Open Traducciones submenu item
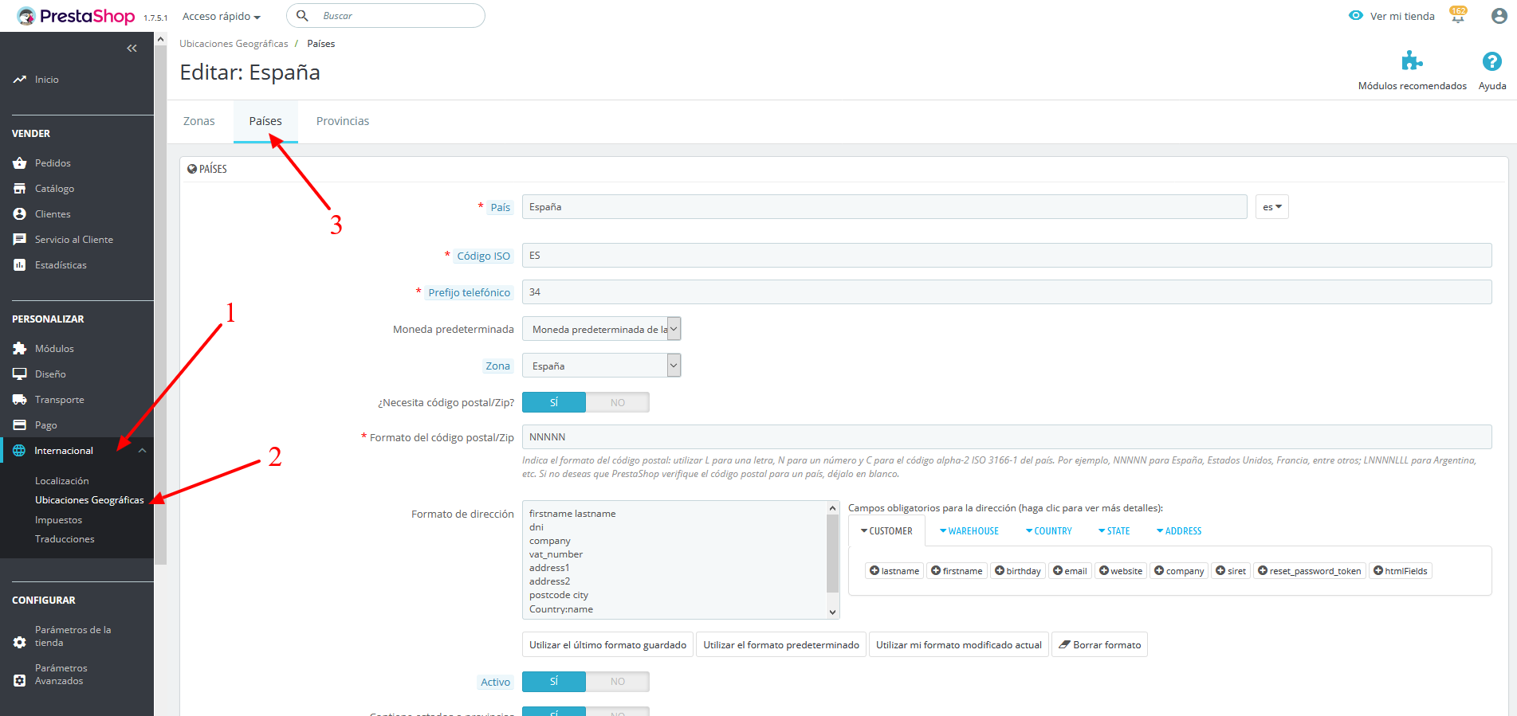1517x716 pixels. click(x=65, y=539)
